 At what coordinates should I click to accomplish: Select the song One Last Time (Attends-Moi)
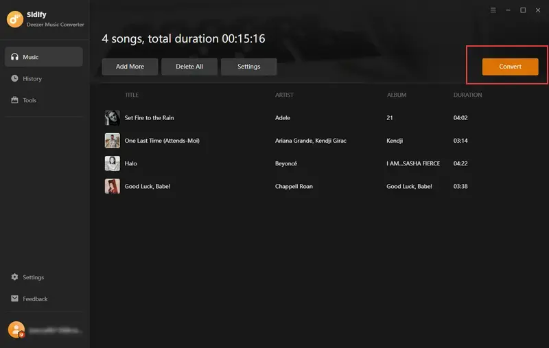tap(162, 141)
